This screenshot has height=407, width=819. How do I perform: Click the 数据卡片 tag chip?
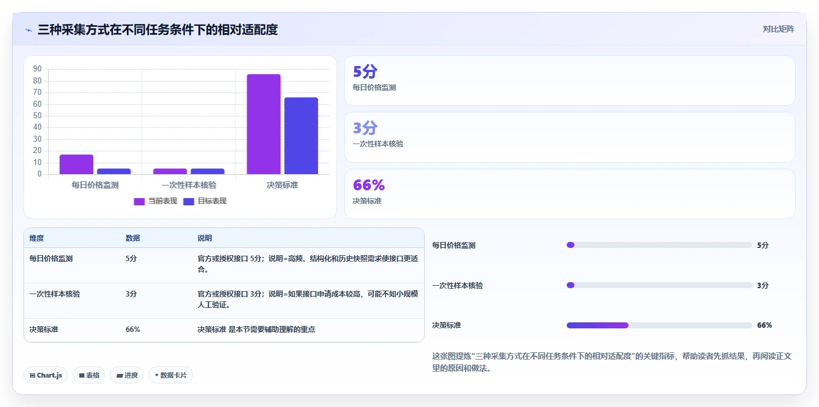(x=171, y=375)
